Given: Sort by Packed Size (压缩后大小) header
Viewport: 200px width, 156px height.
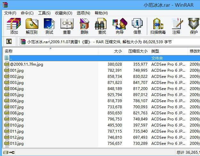Looking at the screenshot, I should pyautogui.click(x=136, y=51).
